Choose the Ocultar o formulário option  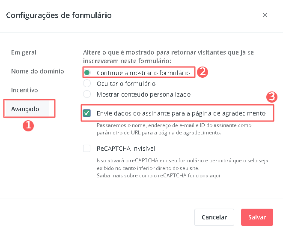(x=87, y=84)
